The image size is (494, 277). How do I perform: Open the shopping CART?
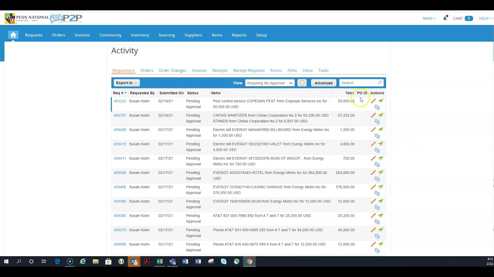click(x=463, y=18)
